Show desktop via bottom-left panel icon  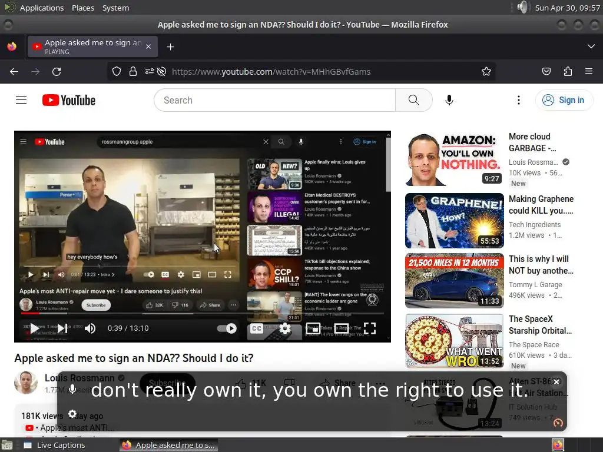(x=7, y=445)
